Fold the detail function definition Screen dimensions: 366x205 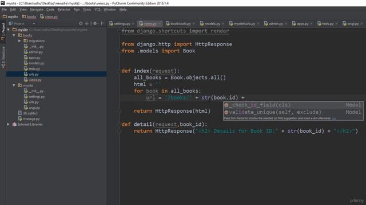(x=119, y=124)
